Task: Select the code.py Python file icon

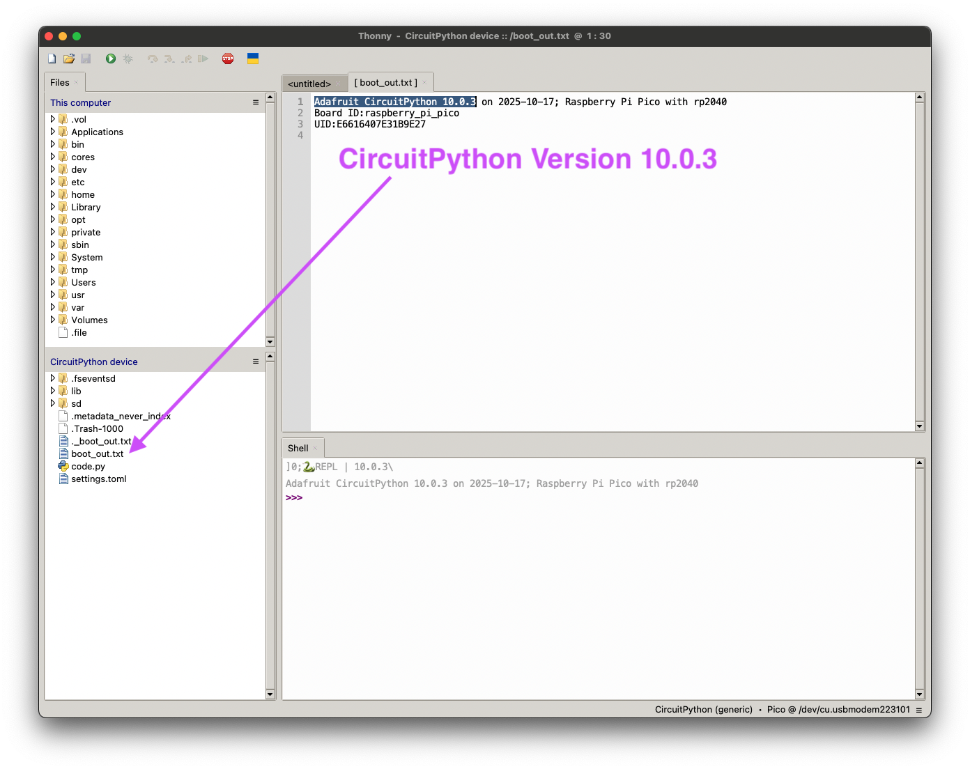Action: 63,466
